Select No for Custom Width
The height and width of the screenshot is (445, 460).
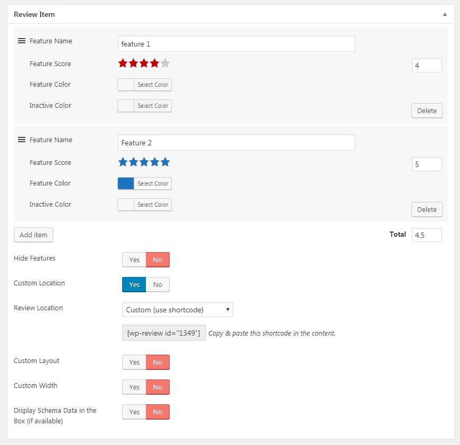tap(158, 387)
